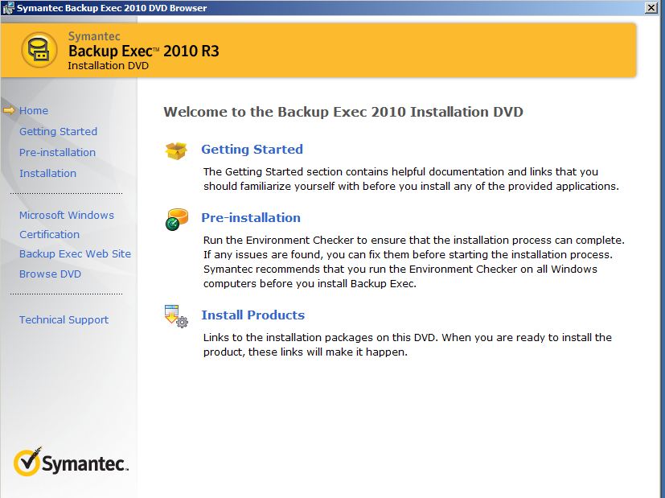Click the gear on the Install Products icon
This screenshot has width=665, height=498.
pos(182,321)
